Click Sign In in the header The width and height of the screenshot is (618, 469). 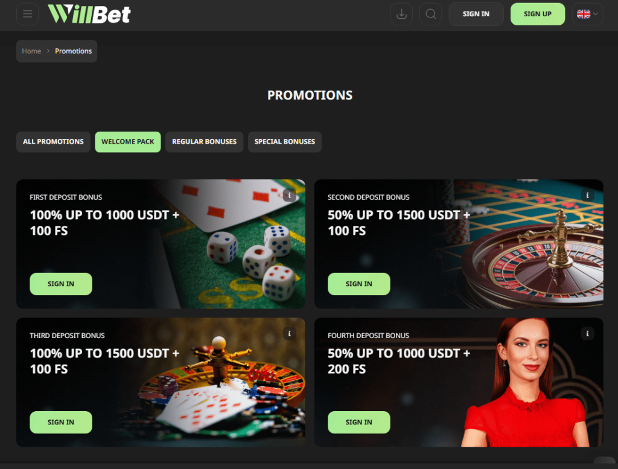pos(476,14)
